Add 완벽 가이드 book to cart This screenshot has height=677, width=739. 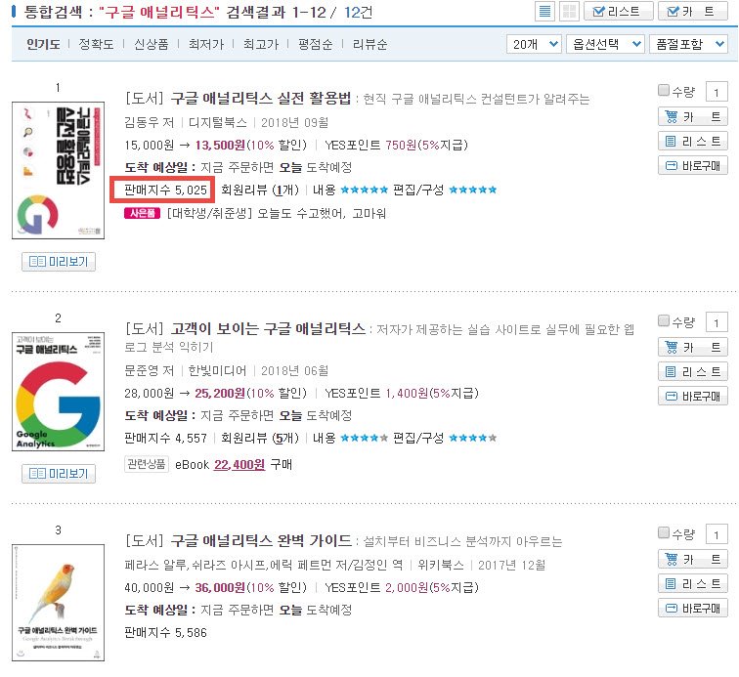pyautogui.click(x=693, y=559)
